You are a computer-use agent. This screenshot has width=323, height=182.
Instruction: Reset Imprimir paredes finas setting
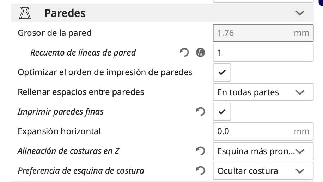tap(200, 112)
